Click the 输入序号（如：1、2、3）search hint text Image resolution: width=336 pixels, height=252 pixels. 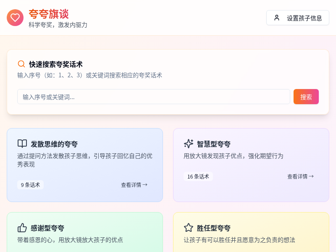89,75
